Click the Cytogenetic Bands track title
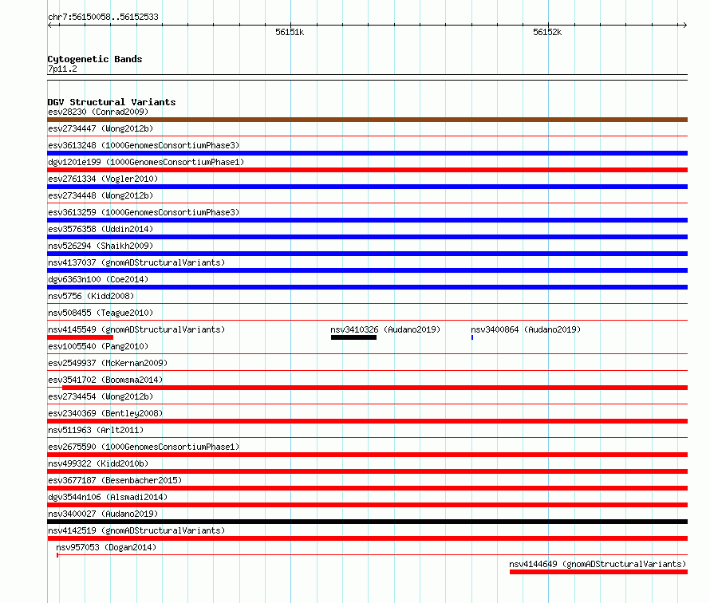The height and width of the screenshot is (603, 710). 95,59
